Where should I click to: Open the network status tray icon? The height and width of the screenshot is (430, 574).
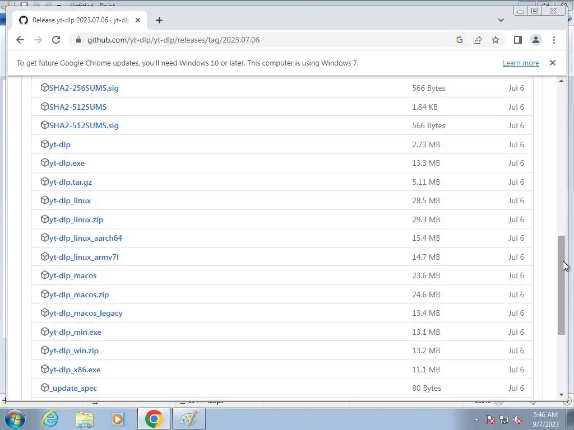click(504, 419)
